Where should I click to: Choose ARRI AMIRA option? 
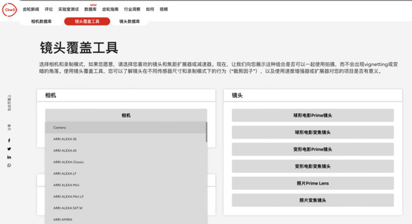coord(125,219)
